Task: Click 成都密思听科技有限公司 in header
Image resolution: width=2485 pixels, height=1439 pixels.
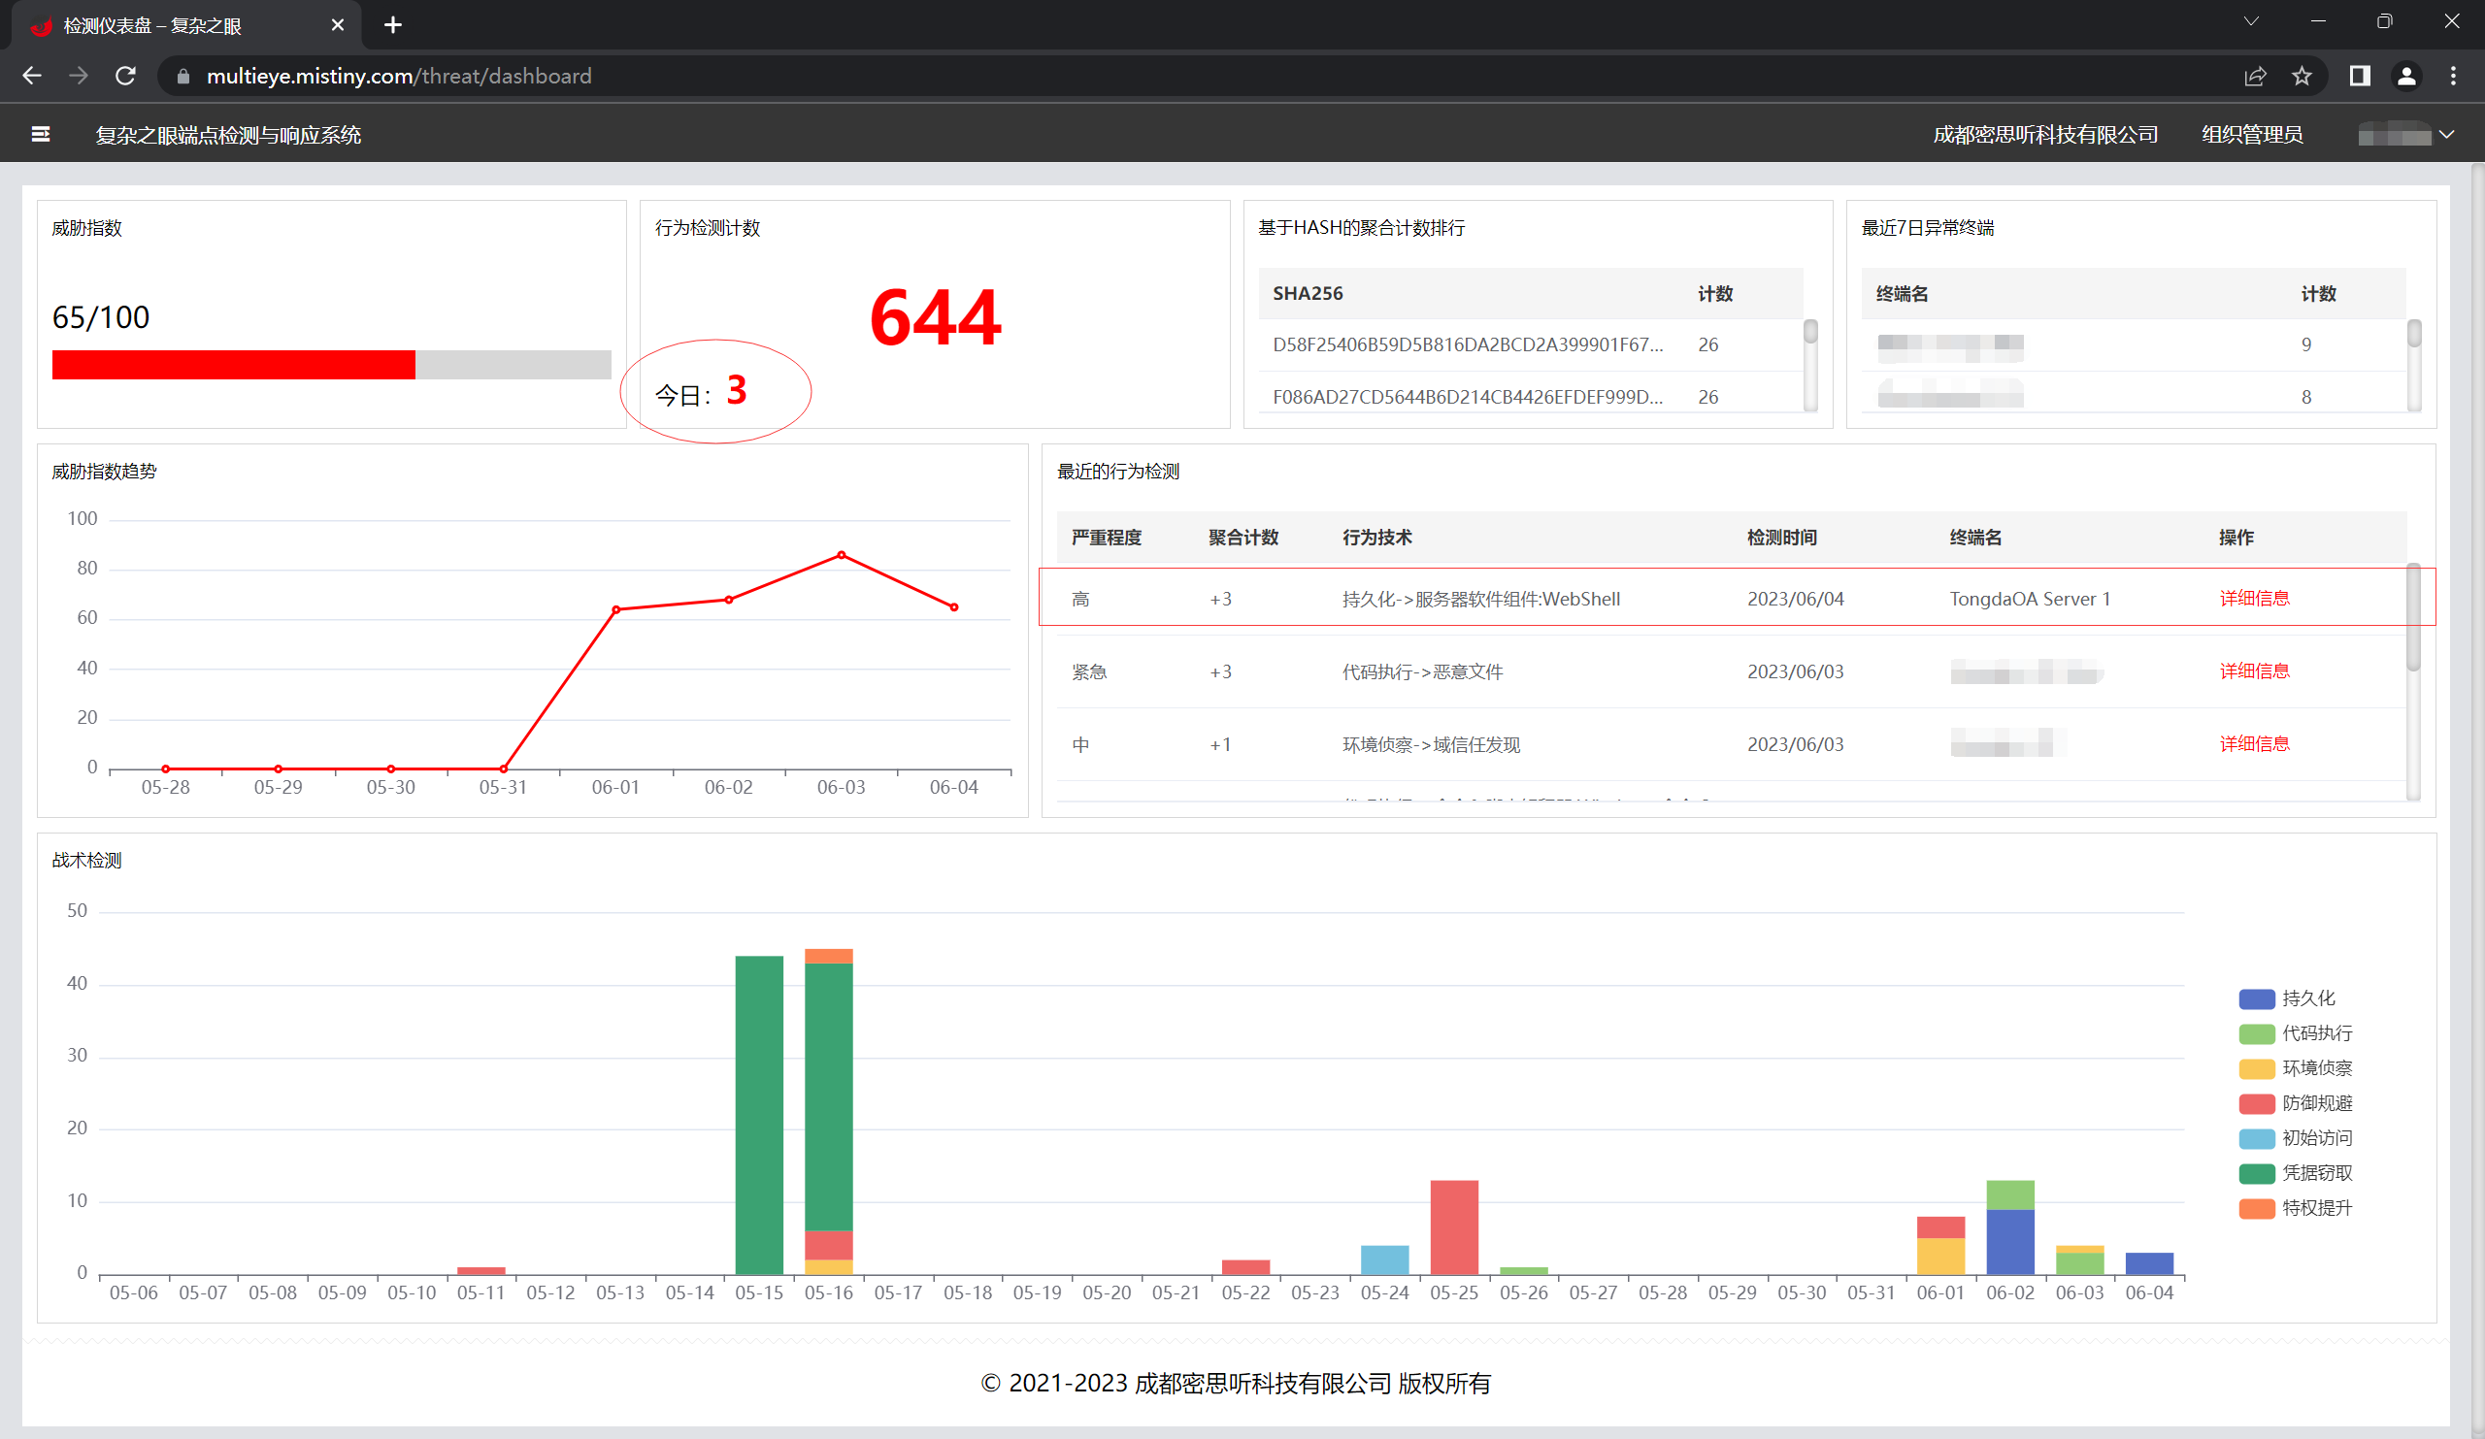Action: (2045, 135)
